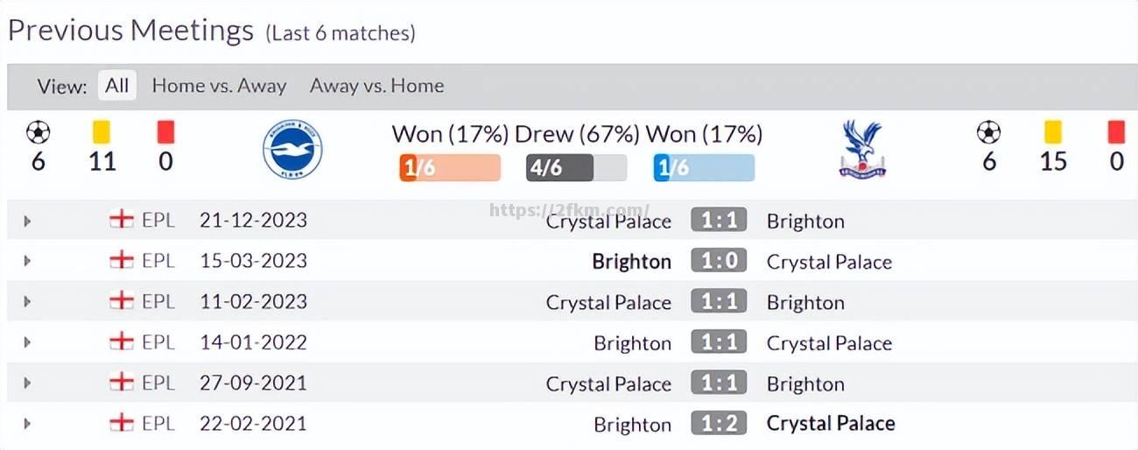
Task: Expand the 14-01-2022 match arrow
Action: tap(27, 342)
